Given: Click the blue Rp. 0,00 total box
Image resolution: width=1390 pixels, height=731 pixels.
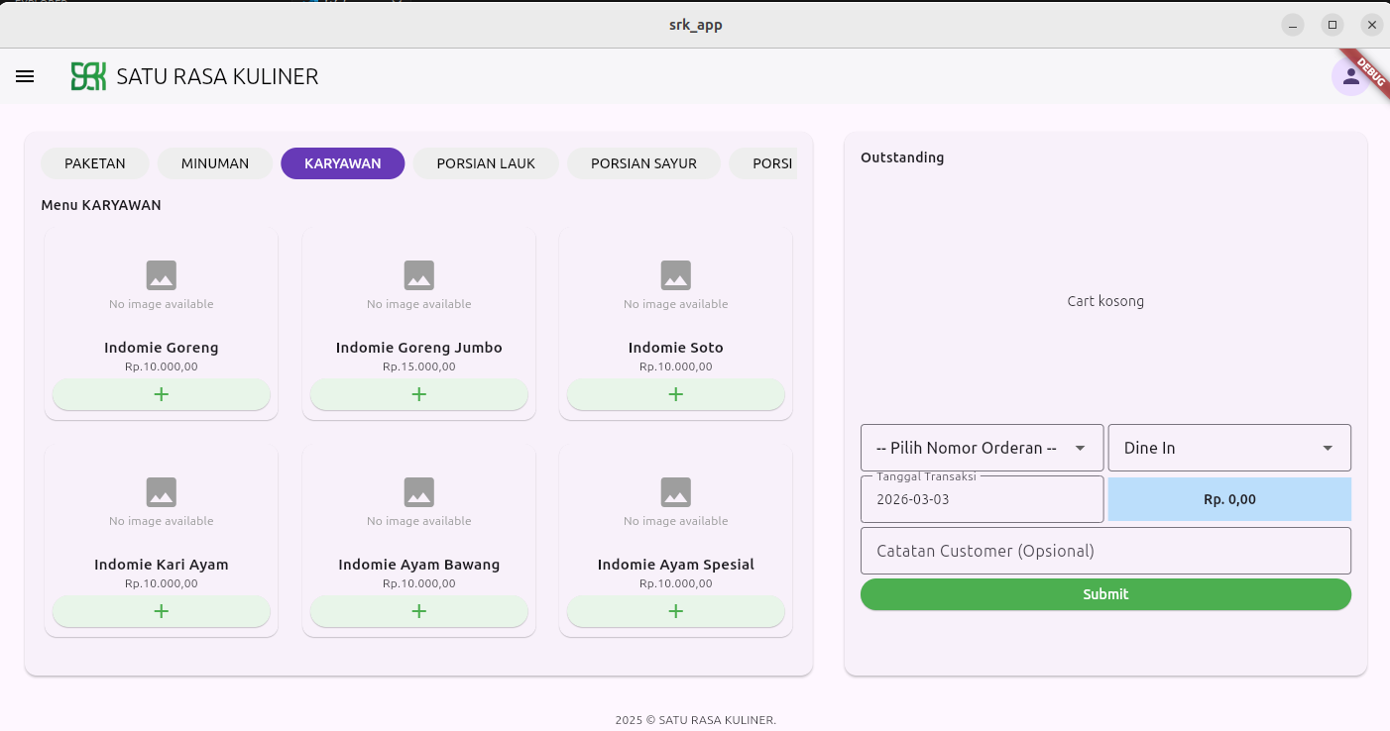Looking at the screenshot, I should pyautogui.click(x=1229, y=499).
